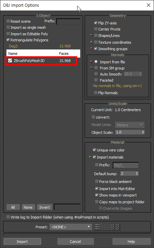
Task: Enable Write log to Import-folder checkbox
Action: 8,217
